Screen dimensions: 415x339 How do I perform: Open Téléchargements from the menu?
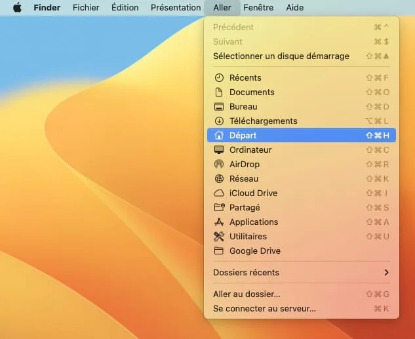click(x=302, y=121)
